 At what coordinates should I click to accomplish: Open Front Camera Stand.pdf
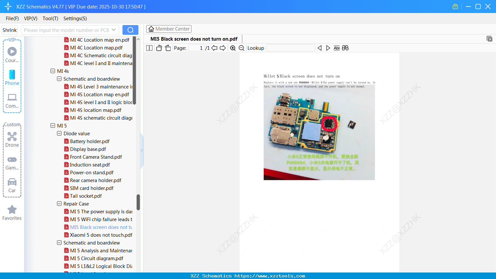(96, 157)
